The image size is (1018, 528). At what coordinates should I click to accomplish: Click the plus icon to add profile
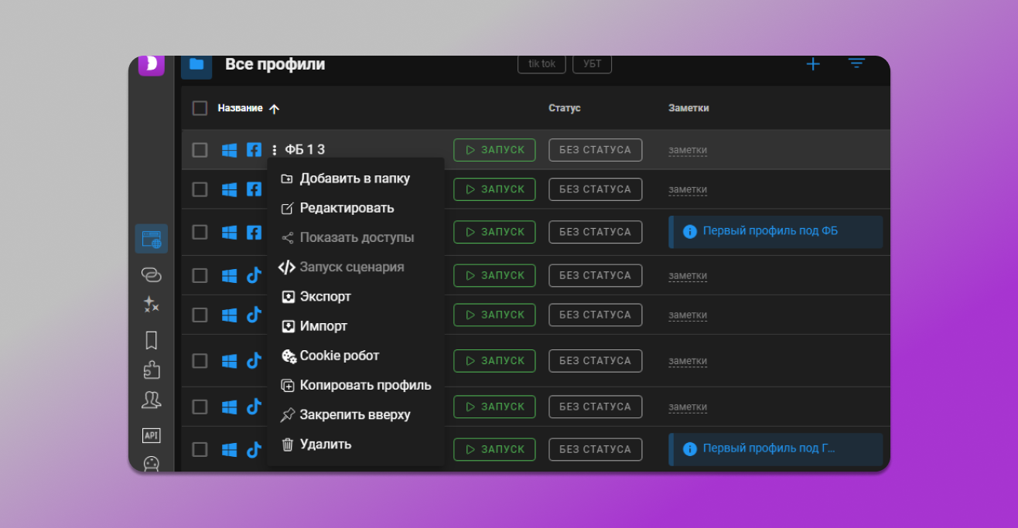pos(812,64)
